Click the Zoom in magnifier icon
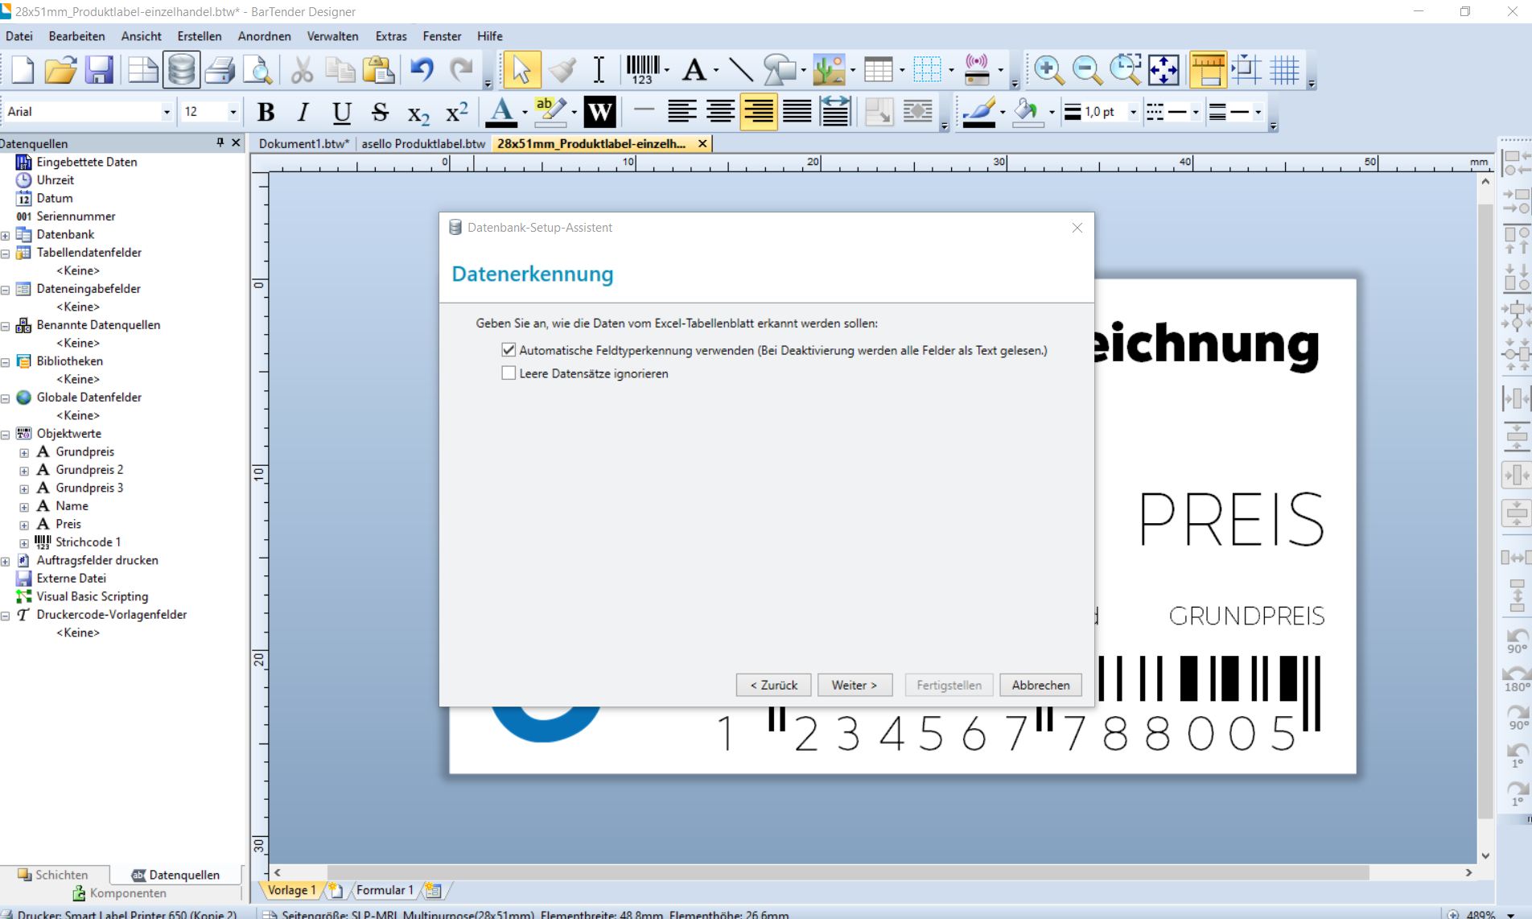Viewport: 1532px width, 919px height. (x=1048, y=71)
